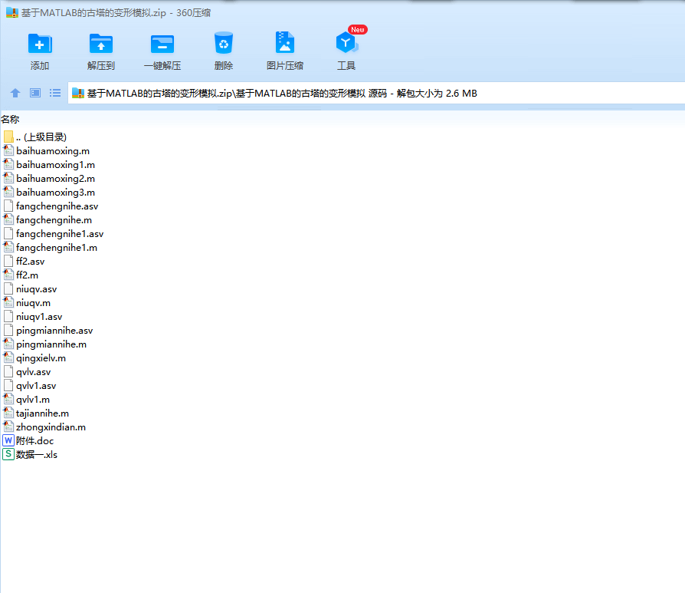This screenshot has width=685, height=593.
Task: Click the archive icon in address bar
Action: click(x=77, y=93)
